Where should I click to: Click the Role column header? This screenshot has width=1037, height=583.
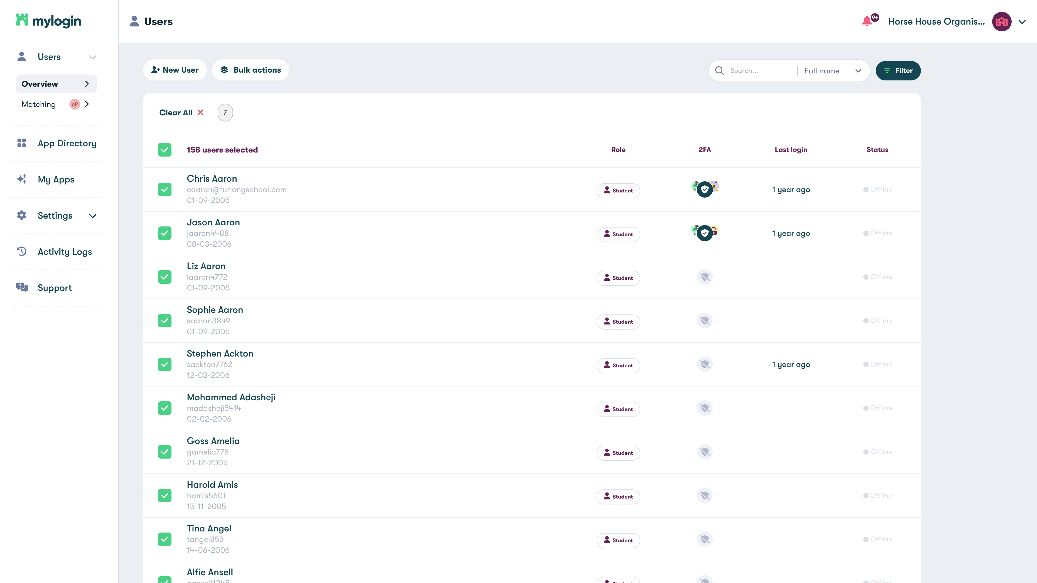[x=618, y=150]
